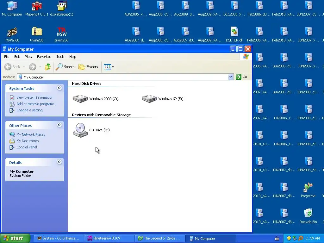Switch to Nineteen64 0.9.9 taskbar button
Screen dimensions: 324x243
(109, 239)
